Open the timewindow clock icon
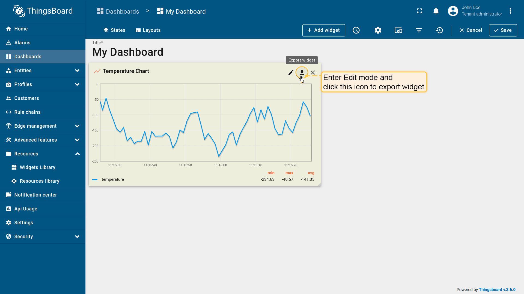524x294 pixels. click(356, 30)
